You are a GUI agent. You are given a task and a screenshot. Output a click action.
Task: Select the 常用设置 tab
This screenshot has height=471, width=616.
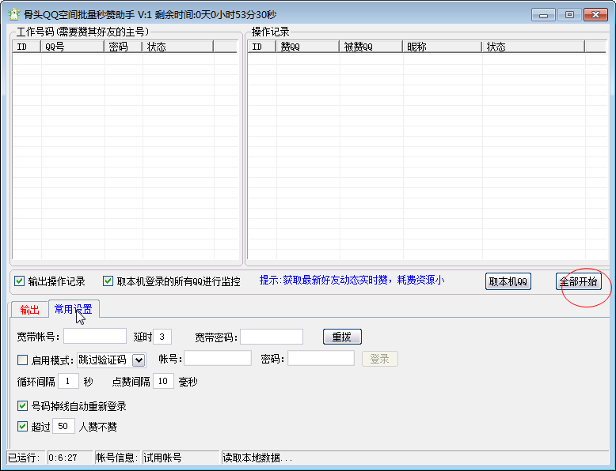point(74,309)
